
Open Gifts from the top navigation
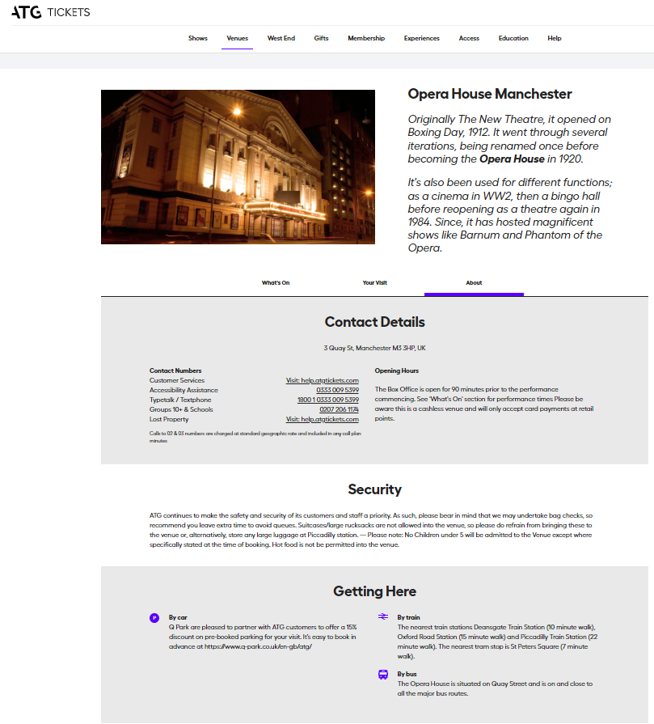321,38
